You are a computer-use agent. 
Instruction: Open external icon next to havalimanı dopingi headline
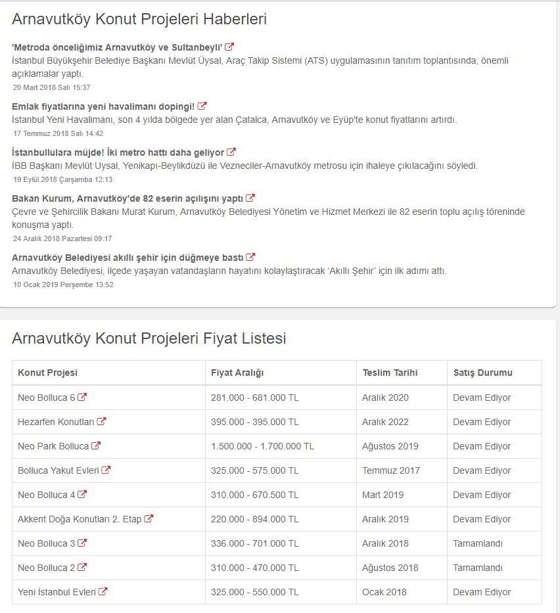coord(202,106)
